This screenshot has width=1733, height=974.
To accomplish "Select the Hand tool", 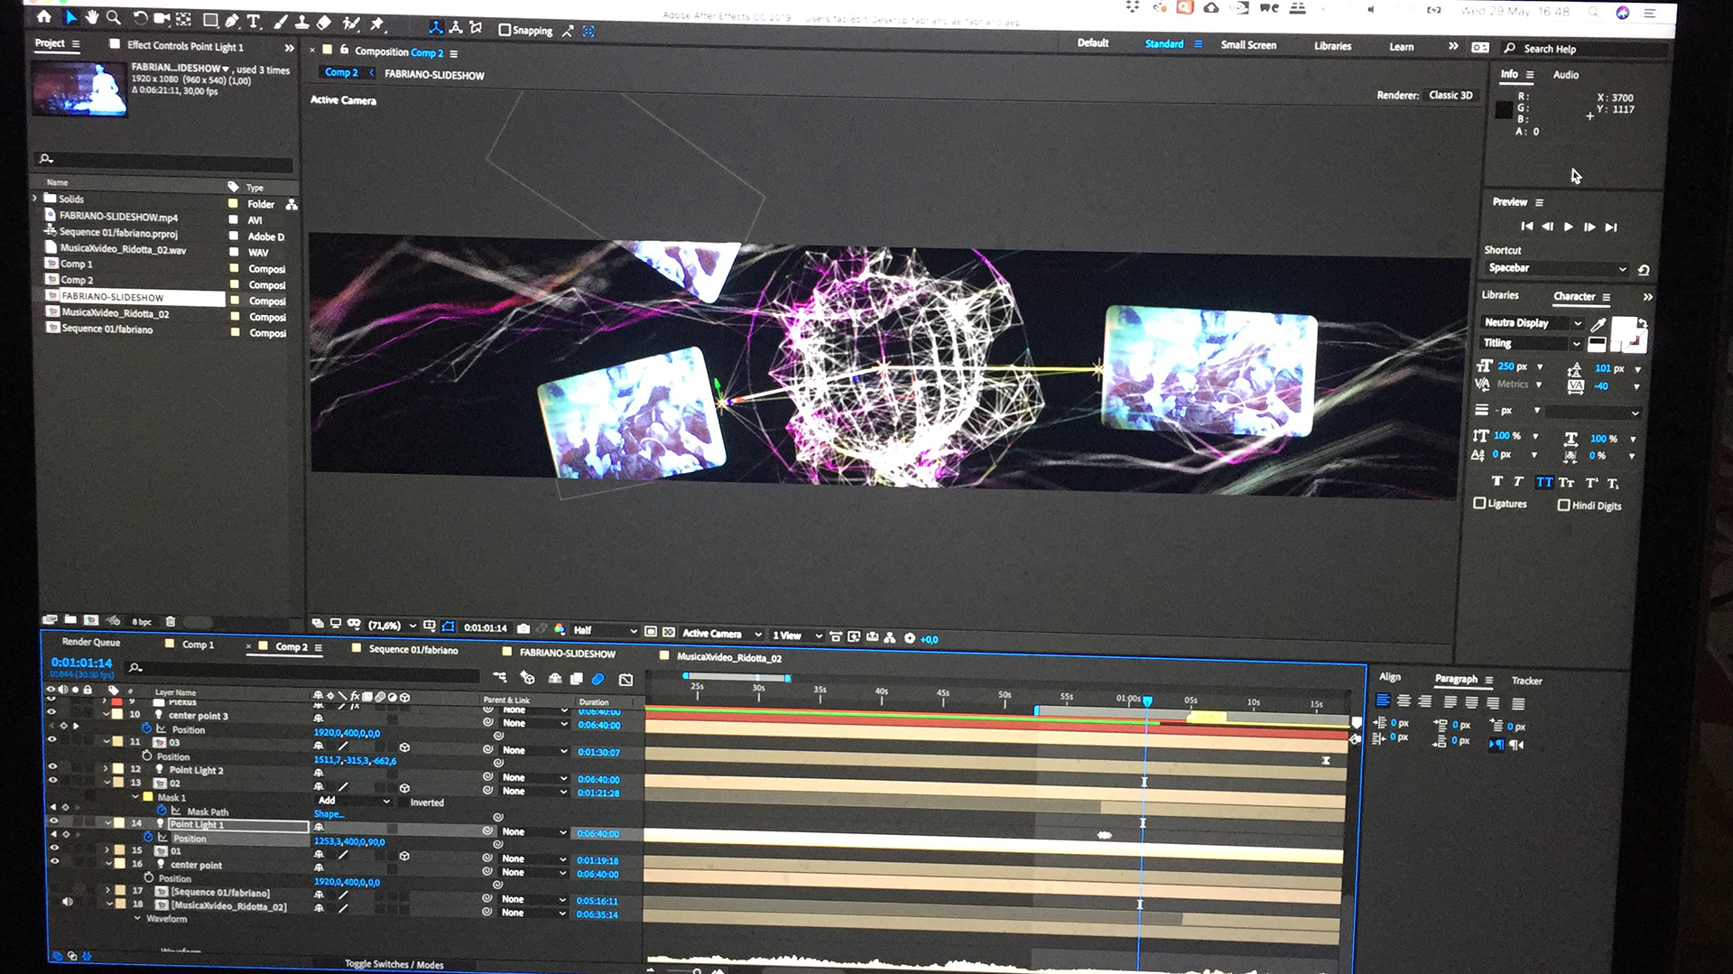I will pos(92,16).
